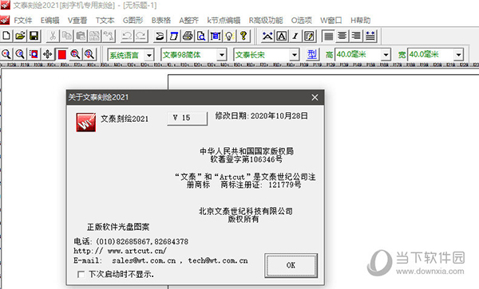Open the W窗口 menu

point(331,21)
